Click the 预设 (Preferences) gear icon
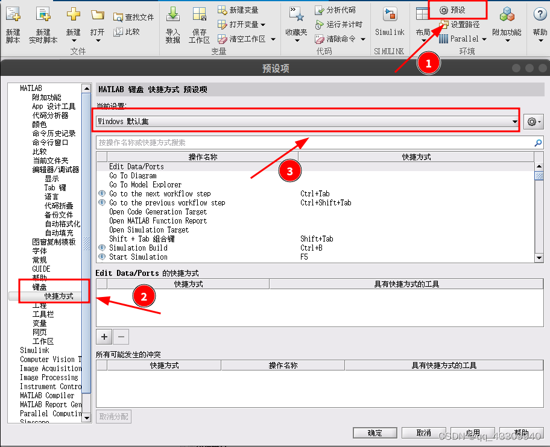 click(444, 10)
